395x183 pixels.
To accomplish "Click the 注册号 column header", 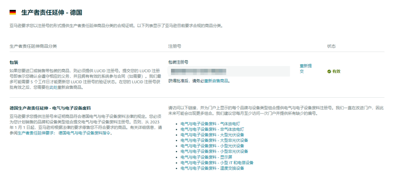I will click(174, 47).
